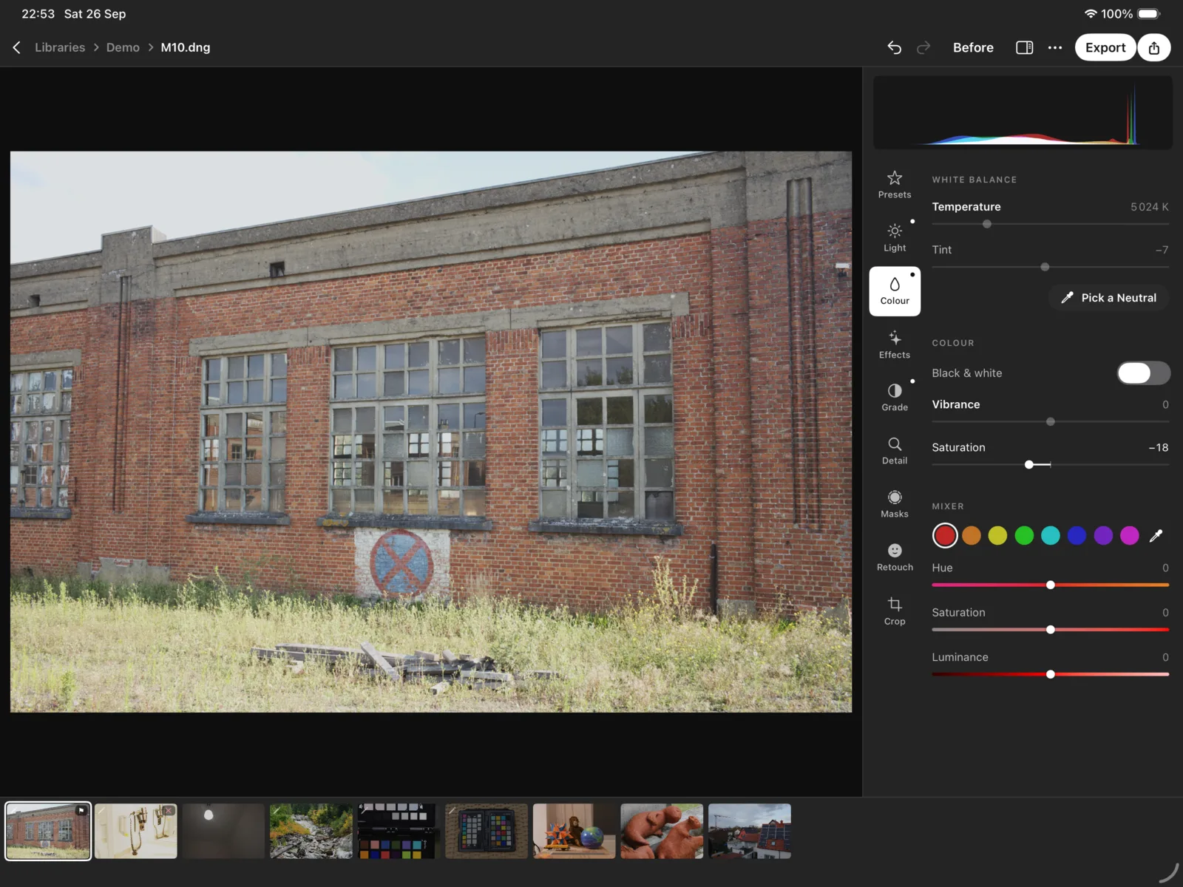Click the Temperature slider handle

[987, 224]
